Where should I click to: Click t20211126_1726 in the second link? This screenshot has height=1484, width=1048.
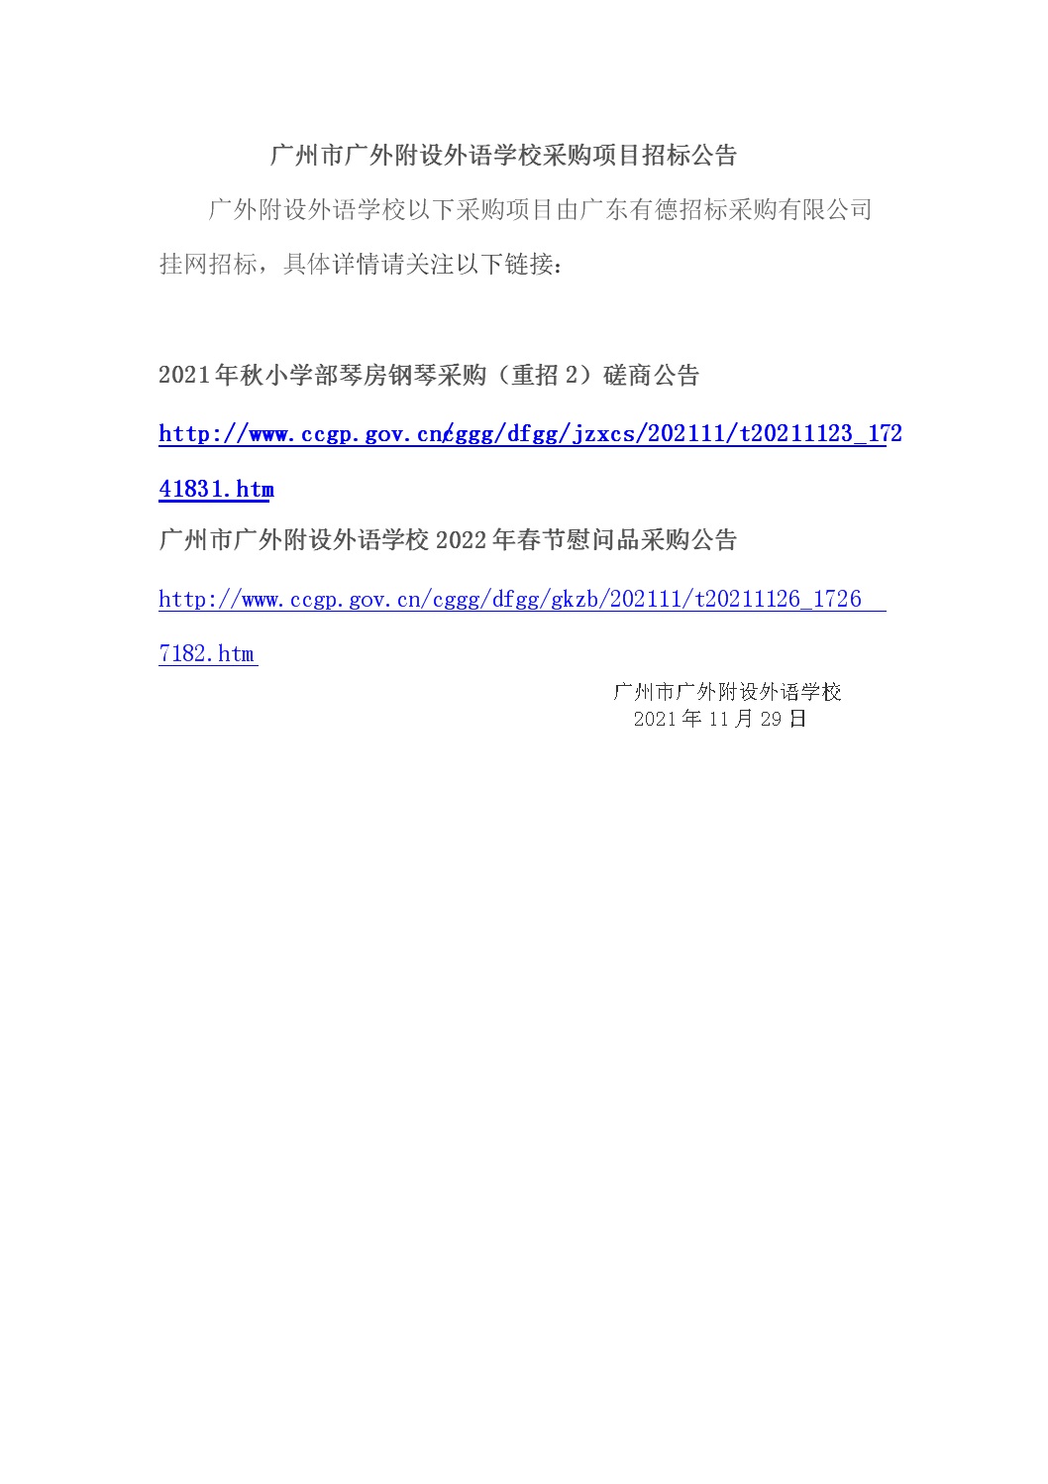779,600
